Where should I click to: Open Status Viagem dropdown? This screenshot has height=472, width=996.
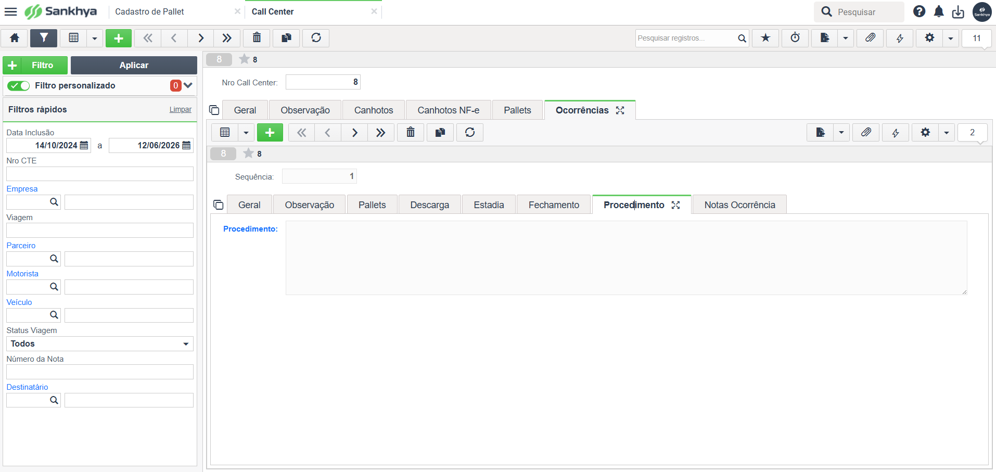[x=100, y=344]
